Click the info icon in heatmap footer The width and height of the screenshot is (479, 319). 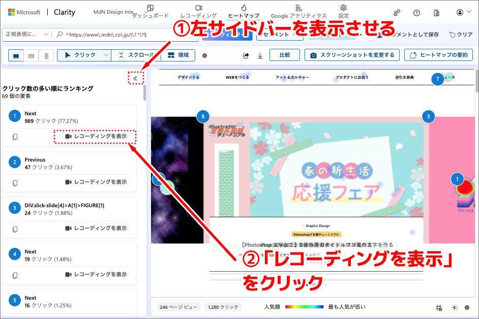467,307
